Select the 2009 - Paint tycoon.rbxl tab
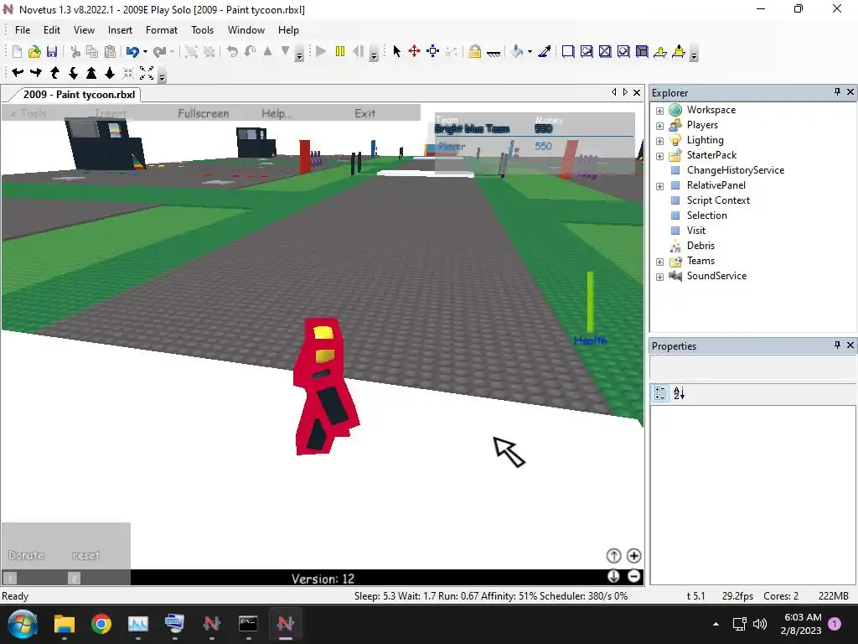This screenshot has width=858, height=644. coord(79,94)
